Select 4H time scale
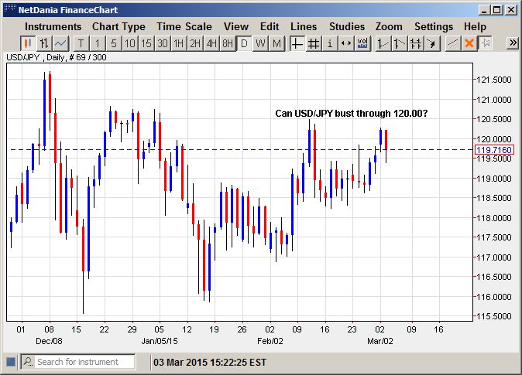The image size is (522, 375). [x=211, y=43]
